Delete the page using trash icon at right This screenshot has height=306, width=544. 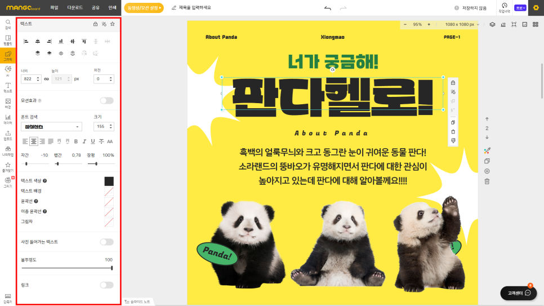(x=487, y=181)
